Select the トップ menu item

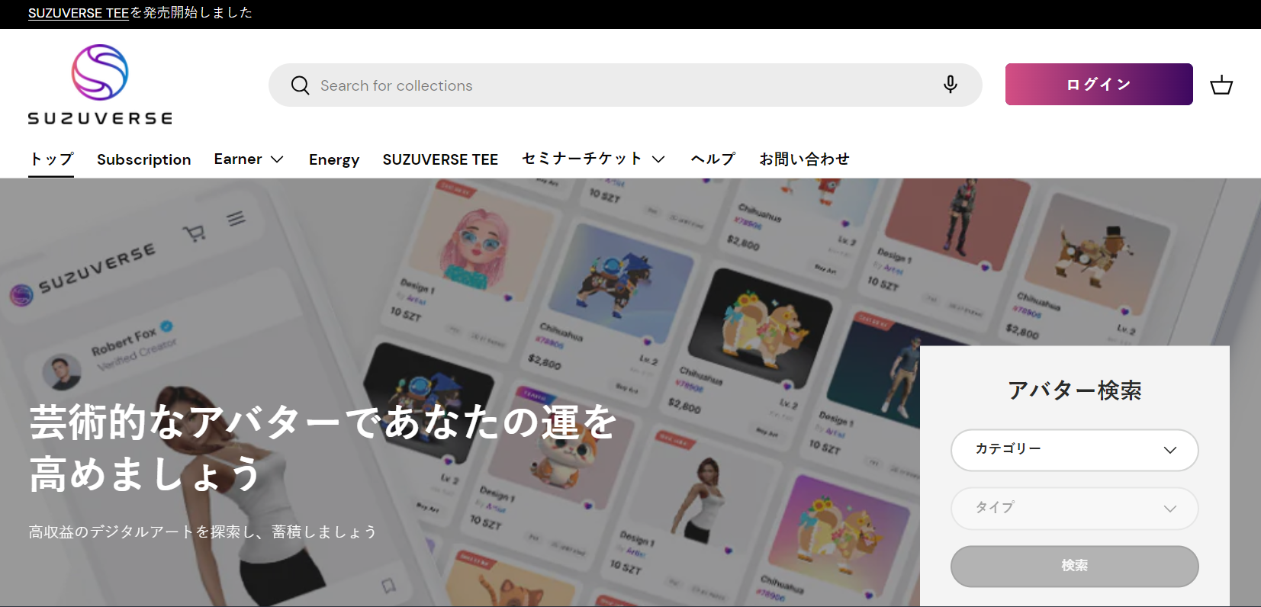coord(51,159)
